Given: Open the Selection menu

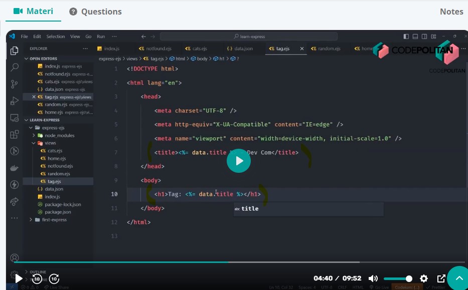Looking at the screenshot, I should 56,37.
